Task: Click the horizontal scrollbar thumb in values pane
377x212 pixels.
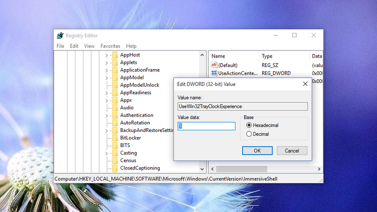Action: [242, 169]
